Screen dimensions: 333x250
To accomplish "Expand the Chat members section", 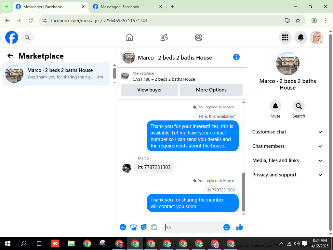I will coord(287,146).
